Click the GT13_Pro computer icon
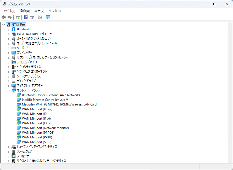Viewport: 233px width, 170px height. click(9, 25)
